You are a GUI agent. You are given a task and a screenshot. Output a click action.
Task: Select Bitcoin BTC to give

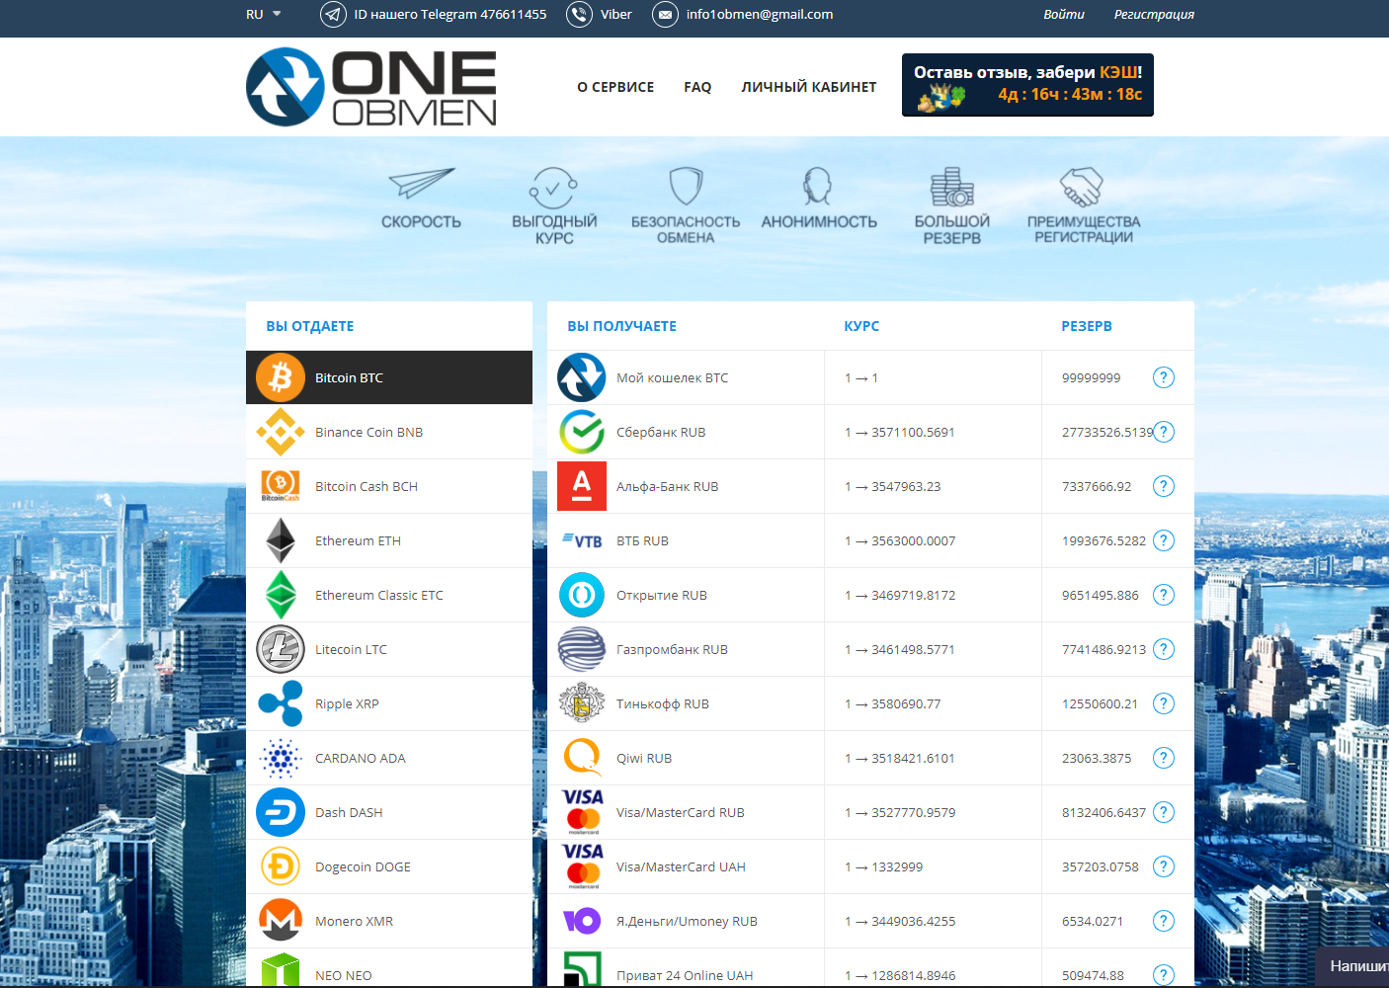pos(389,377)
